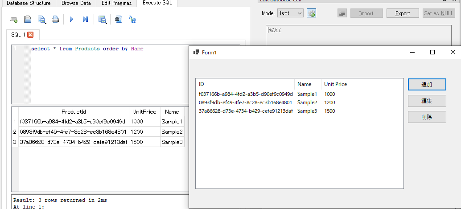The height and width of the screenshot is (209, 461).
Task: Click the 追加 button in Form1
Action: point(427,85)
